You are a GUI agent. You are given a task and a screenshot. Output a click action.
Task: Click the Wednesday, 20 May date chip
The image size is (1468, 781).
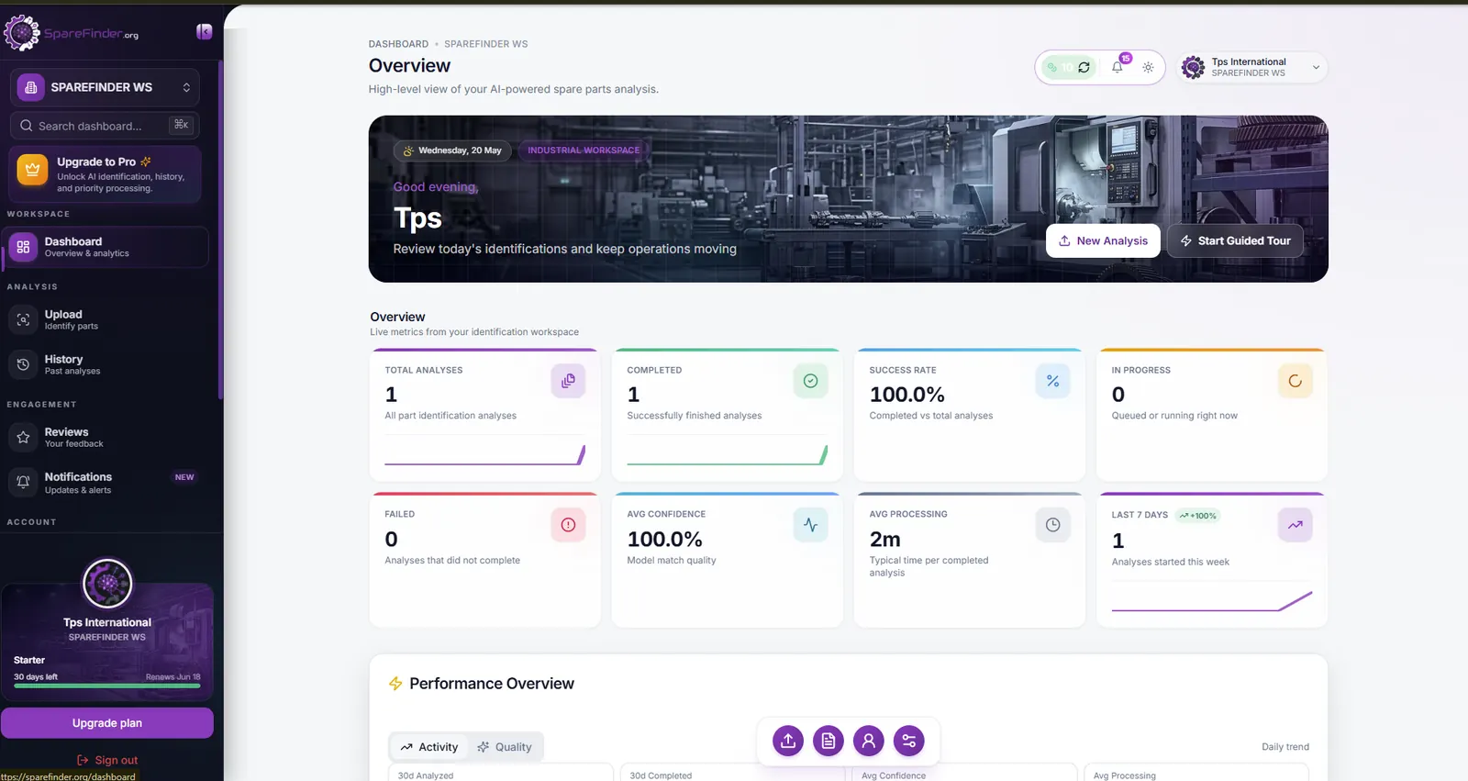[452, 151]
